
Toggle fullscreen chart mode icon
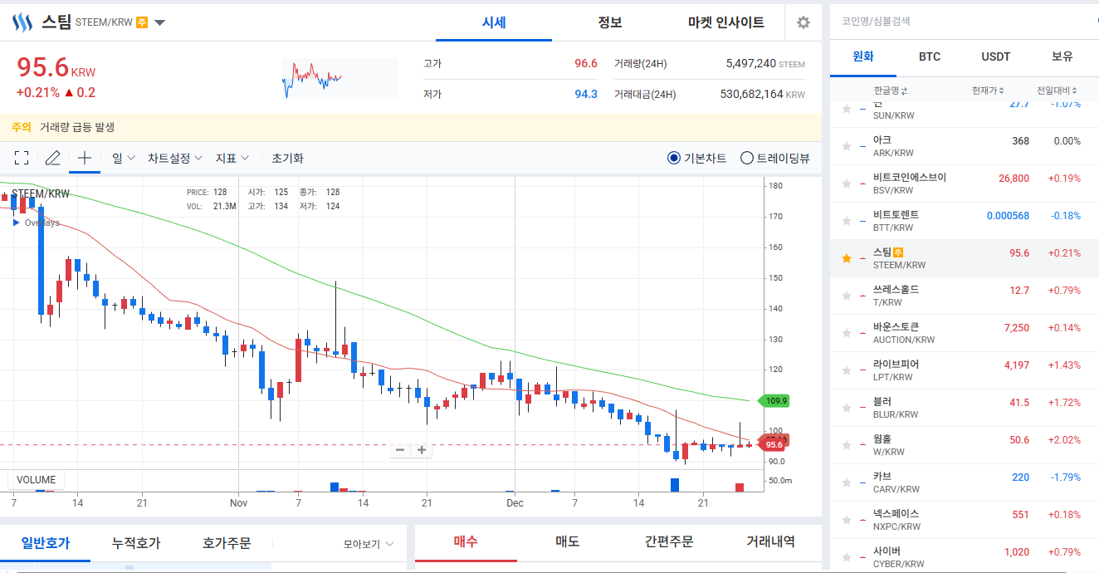tap(22, 158)
